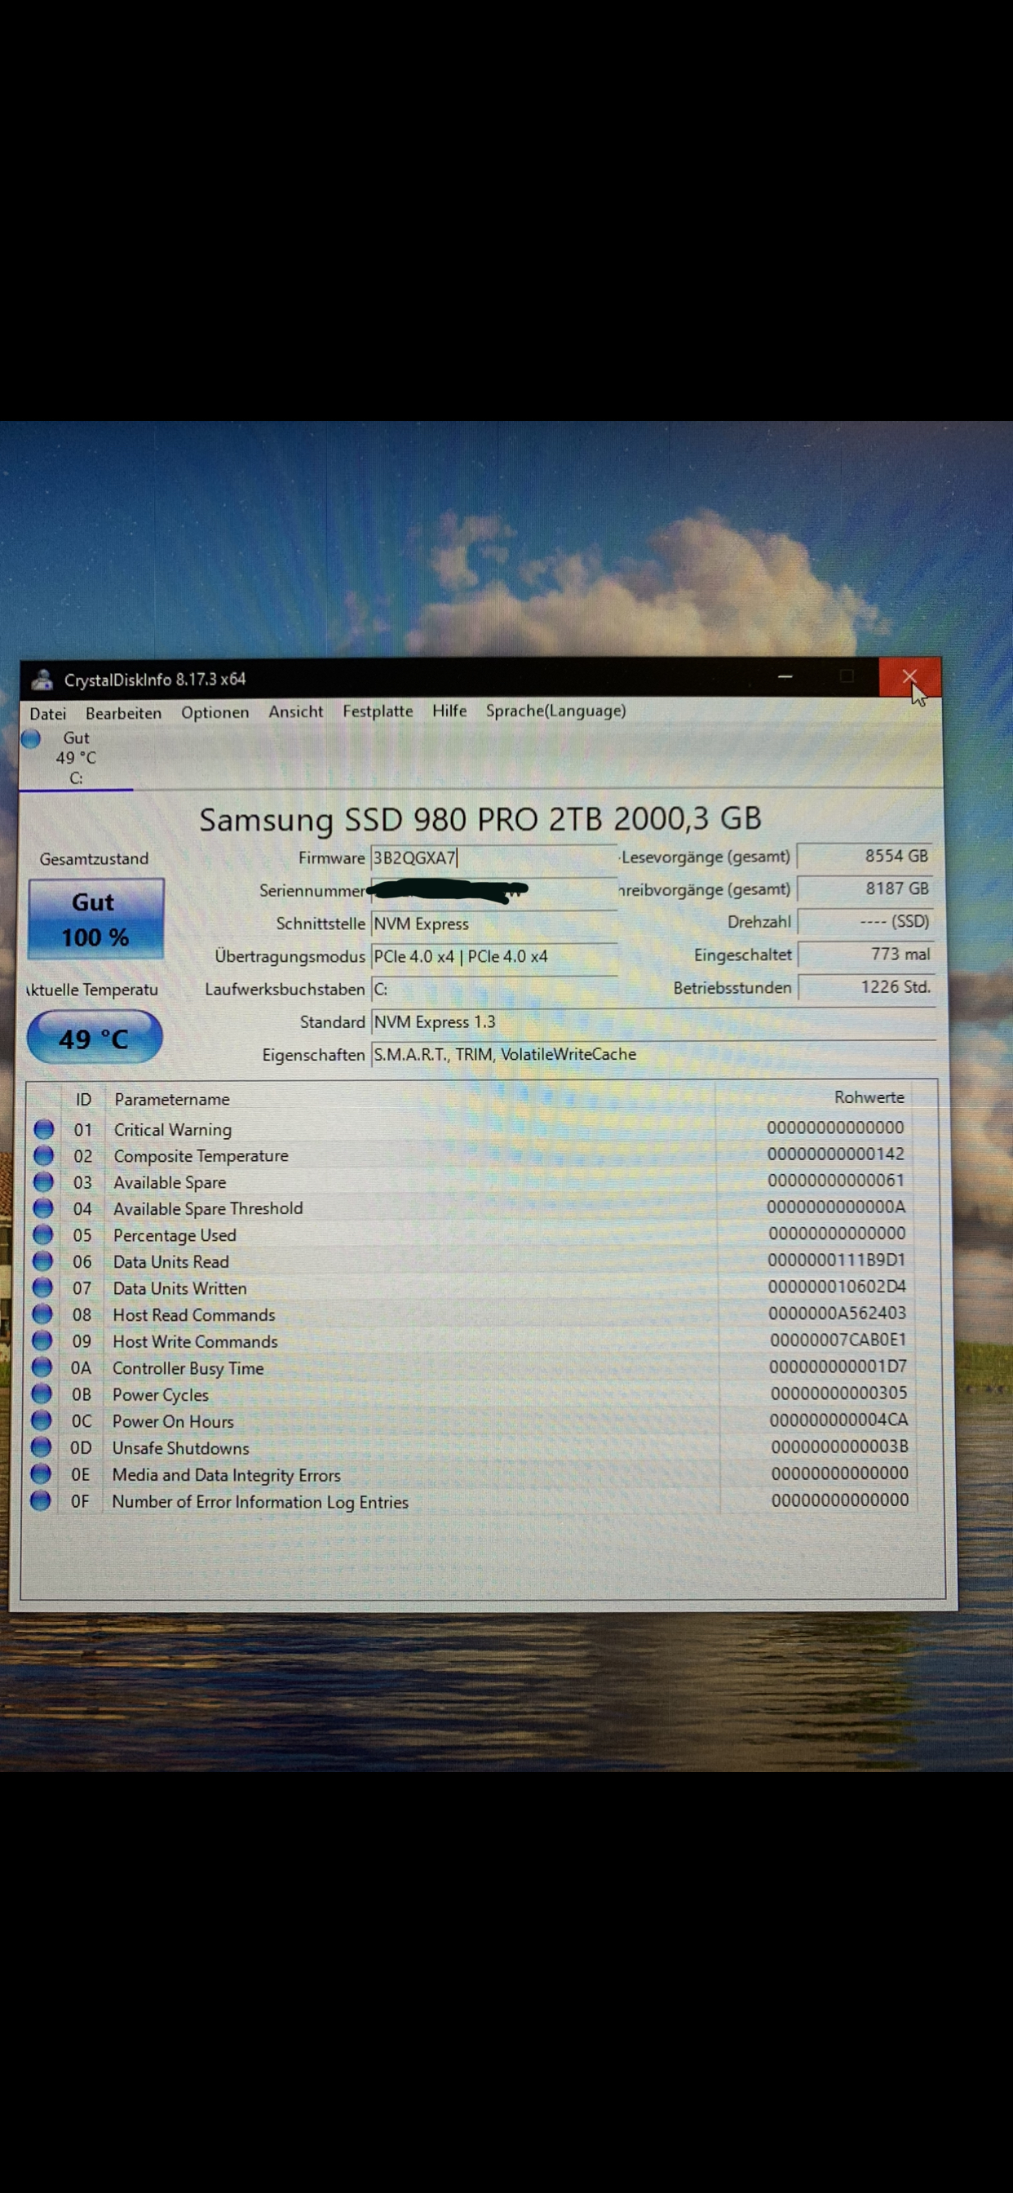This screenshot has width=1013, height=2193.
Task: Click raw value 0000000111B9D1
Action: pos(837,1260)
